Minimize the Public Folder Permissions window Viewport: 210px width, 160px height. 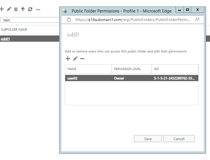pyautogui.click(x=180, y=10)
